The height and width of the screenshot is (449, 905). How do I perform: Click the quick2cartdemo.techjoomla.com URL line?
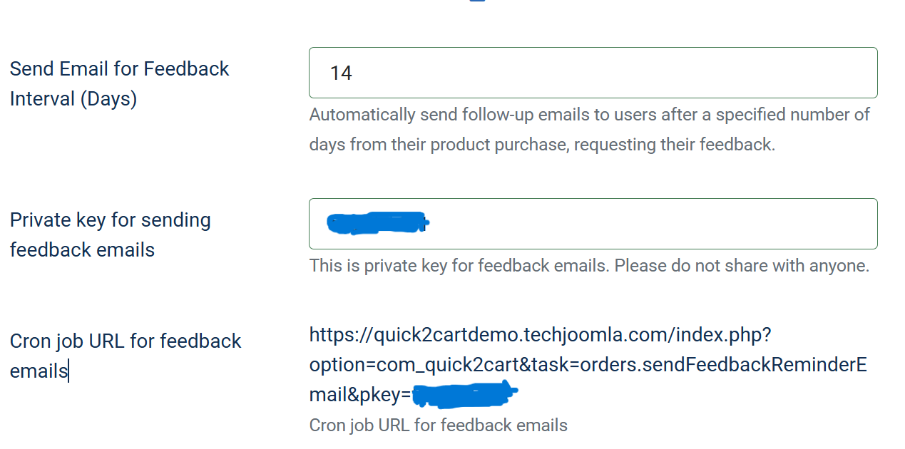[540, 334]
